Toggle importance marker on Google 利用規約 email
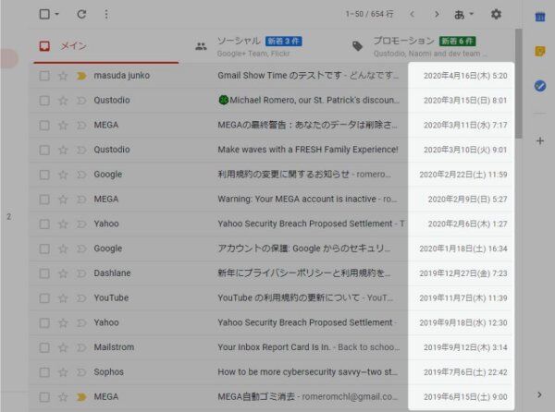Screen dimensions: 555x412 pos(81,175)
